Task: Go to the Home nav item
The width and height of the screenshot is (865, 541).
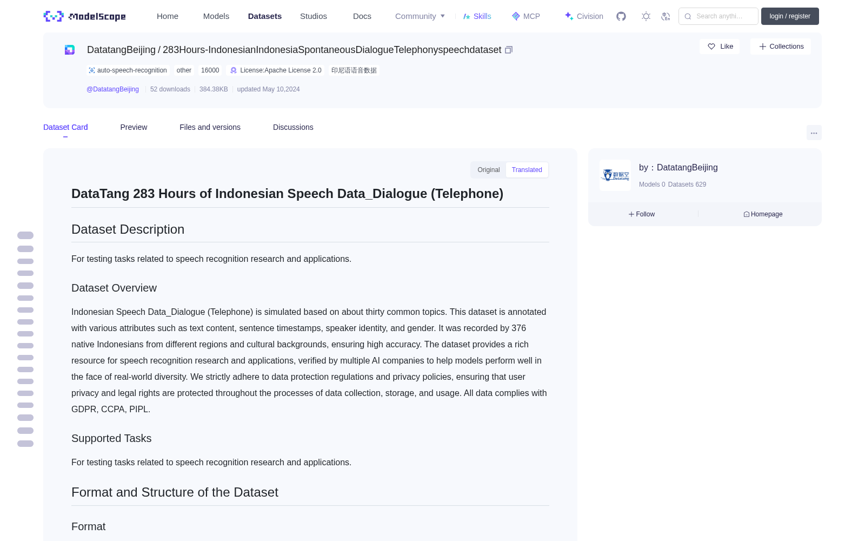Action: (168, 16)
